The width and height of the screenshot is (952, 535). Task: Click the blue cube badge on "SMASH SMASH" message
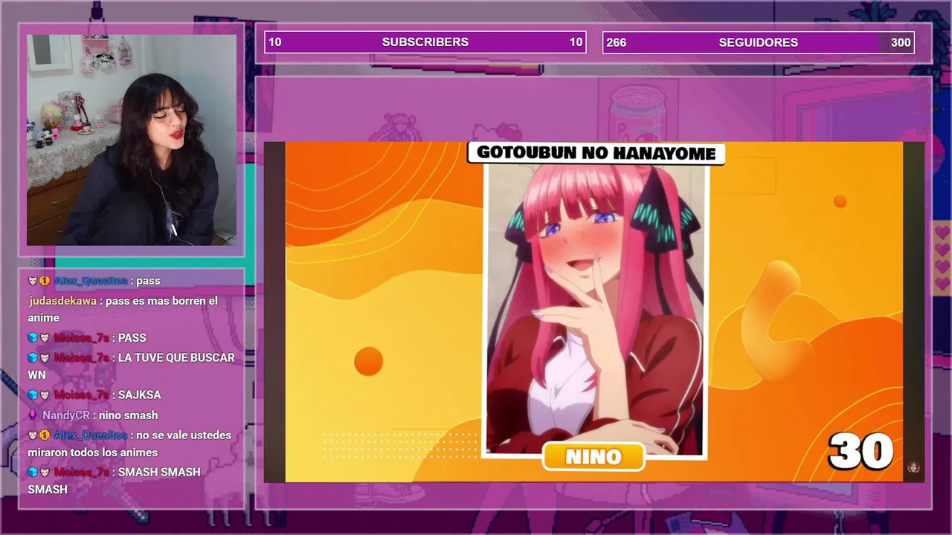click(x=33, y=473)
